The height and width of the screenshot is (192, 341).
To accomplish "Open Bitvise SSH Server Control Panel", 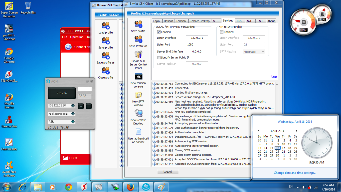I will tap(138, 54).
